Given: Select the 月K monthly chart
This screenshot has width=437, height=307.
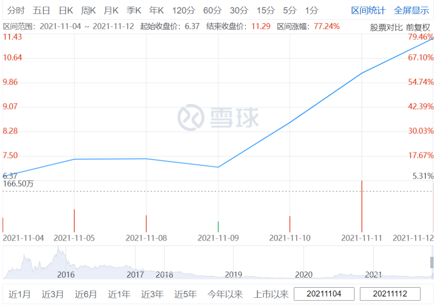Looking at the screenshot, I should point(111,11).
